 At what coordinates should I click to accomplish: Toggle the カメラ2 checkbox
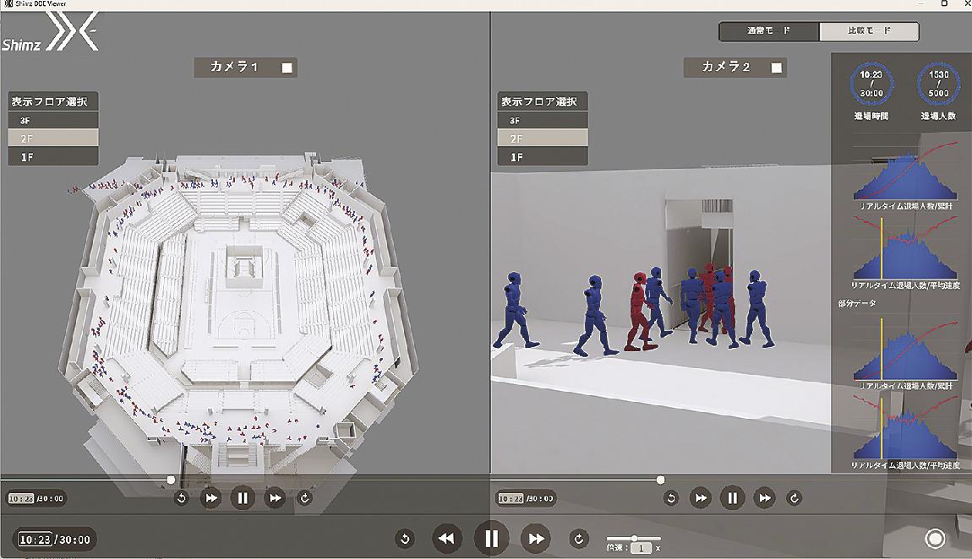(777, 68)
